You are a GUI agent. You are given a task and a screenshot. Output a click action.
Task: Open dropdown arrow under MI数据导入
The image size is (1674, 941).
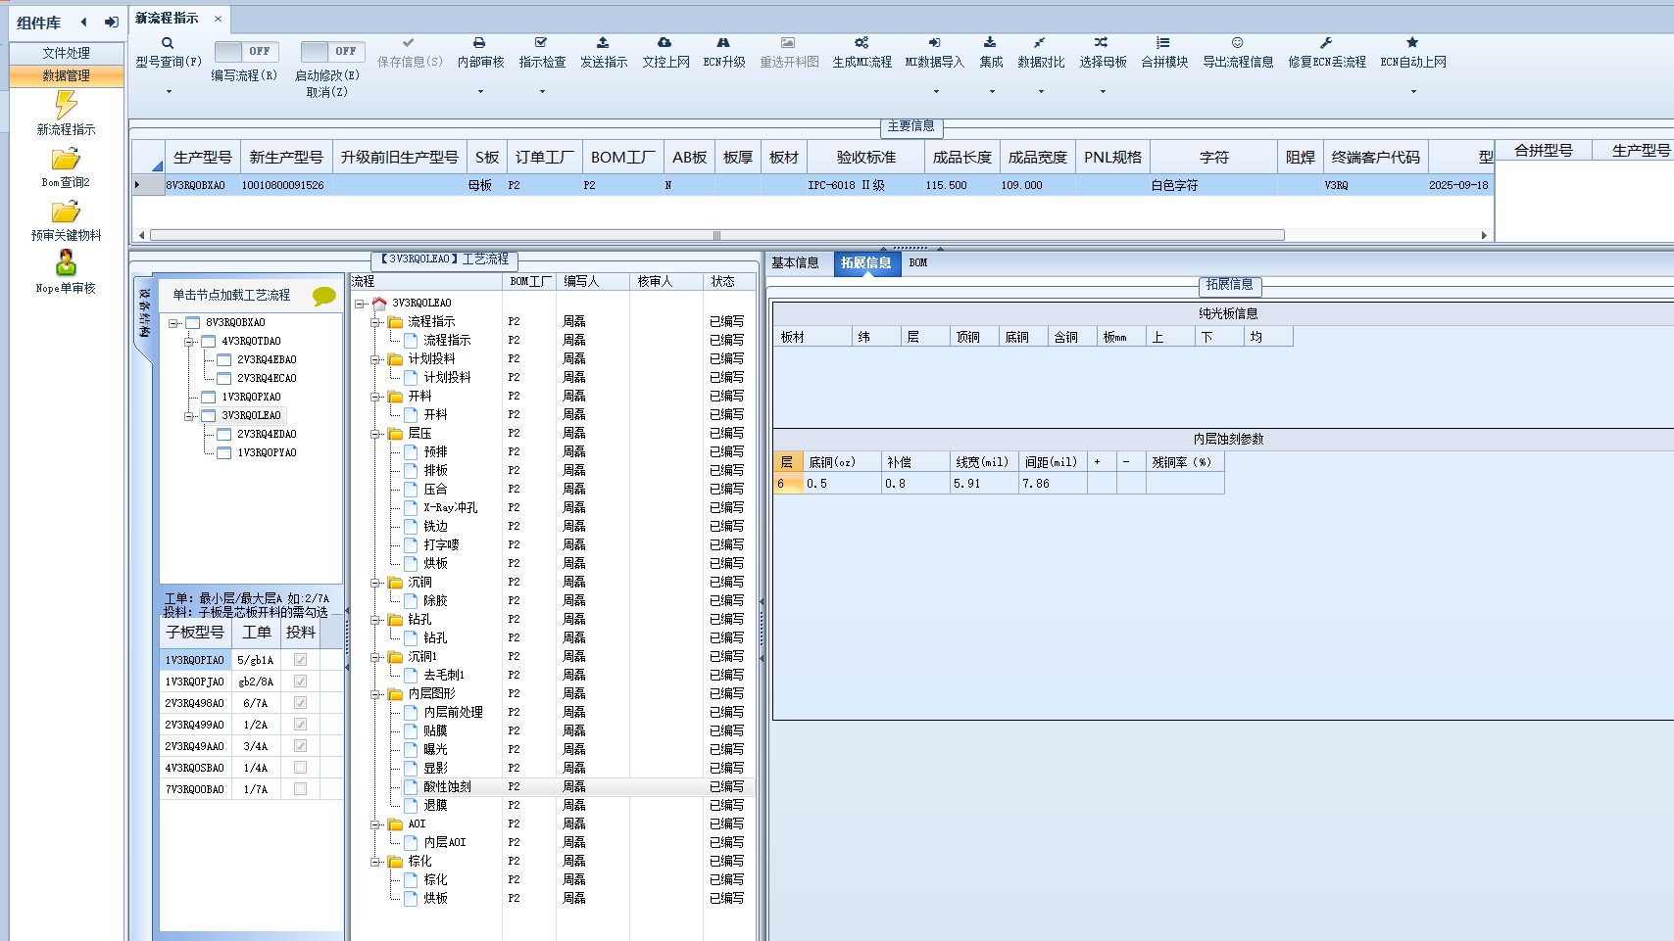pos(936,92)
